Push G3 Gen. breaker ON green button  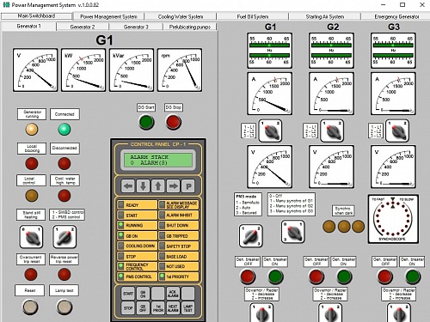point(413,276)
